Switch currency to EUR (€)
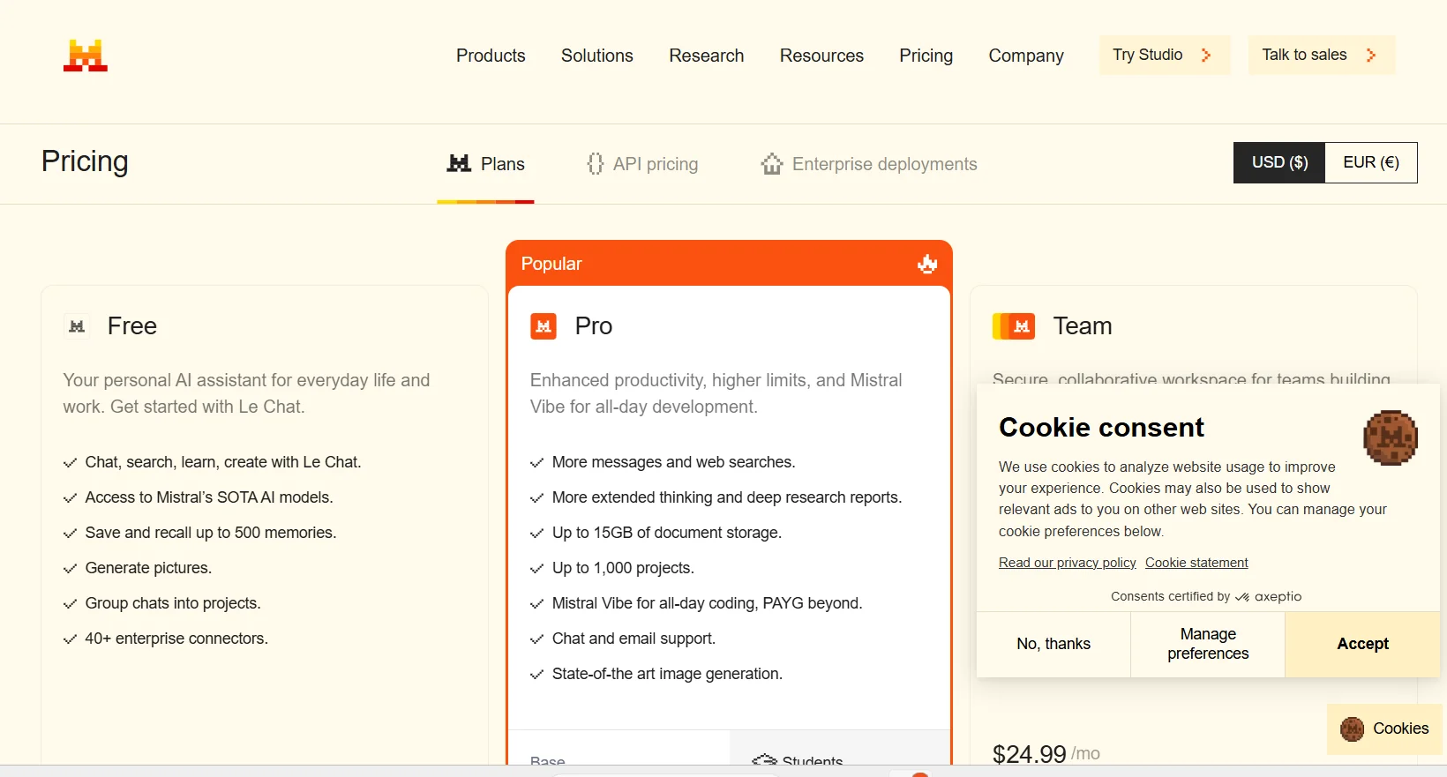The image size is (1447, 777). 1370,162
